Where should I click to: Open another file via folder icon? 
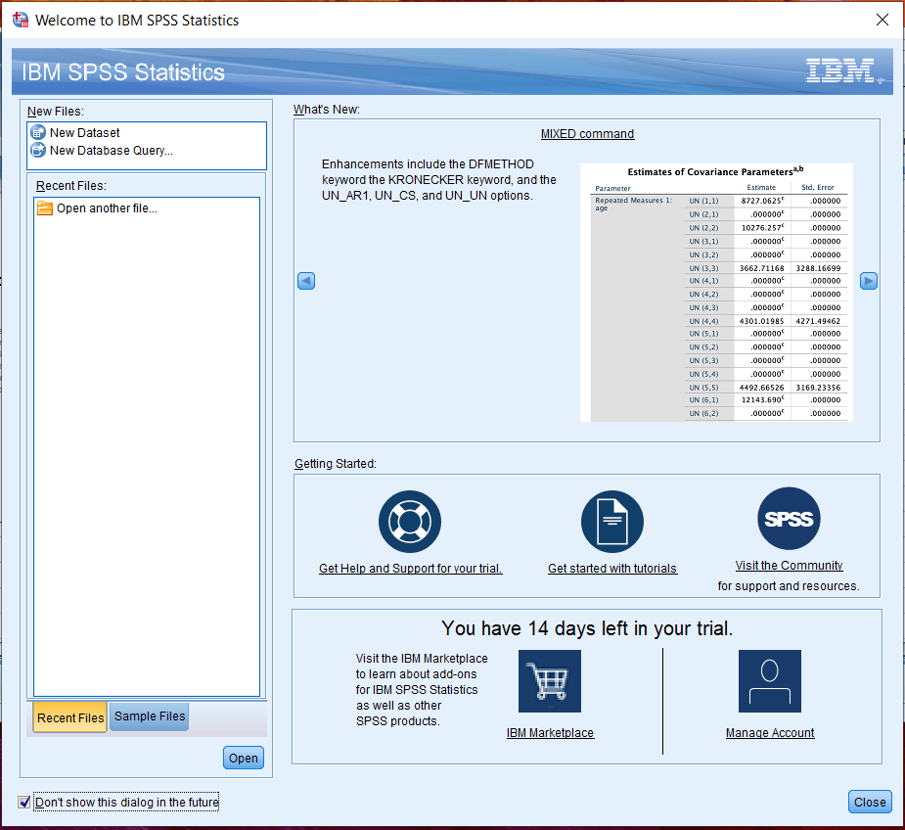(x=45, y=207)
